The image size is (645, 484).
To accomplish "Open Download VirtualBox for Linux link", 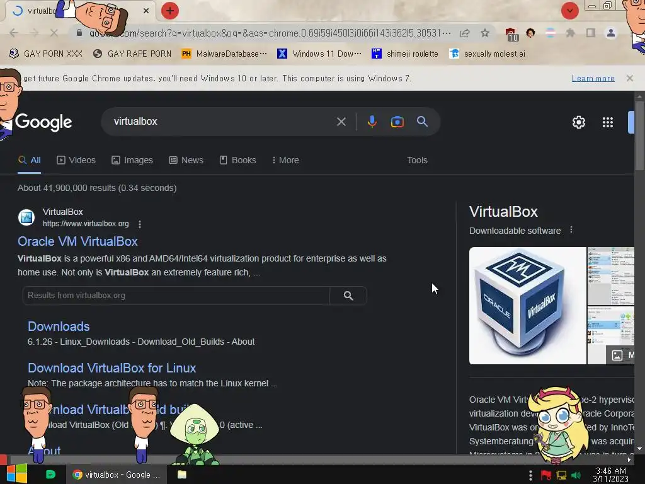I will tap(112, 368).
